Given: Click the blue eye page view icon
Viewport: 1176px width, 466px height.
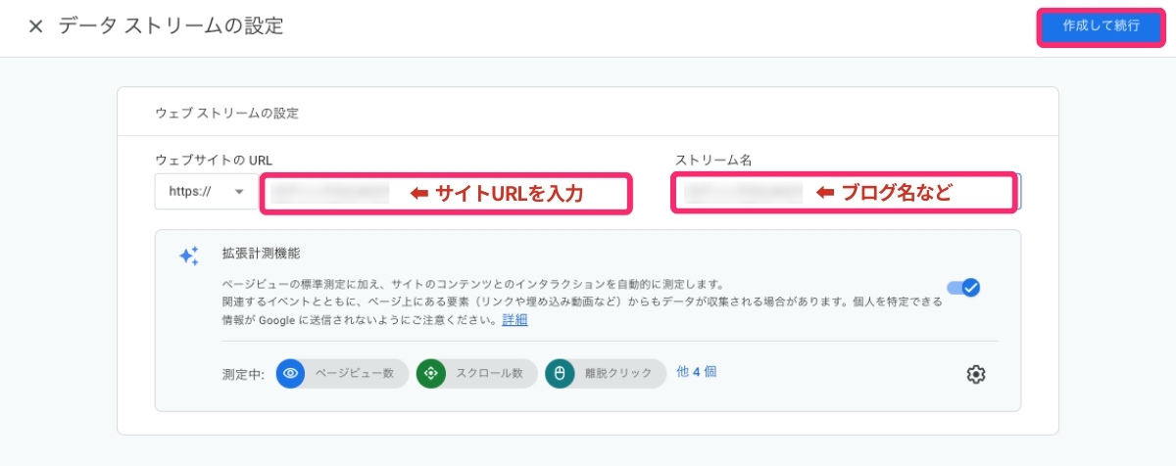Looking at the screenshot, I should coord(290,373).
